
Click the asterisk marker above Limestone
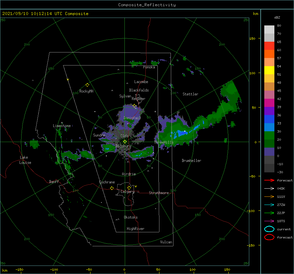[x=62, y=123]
